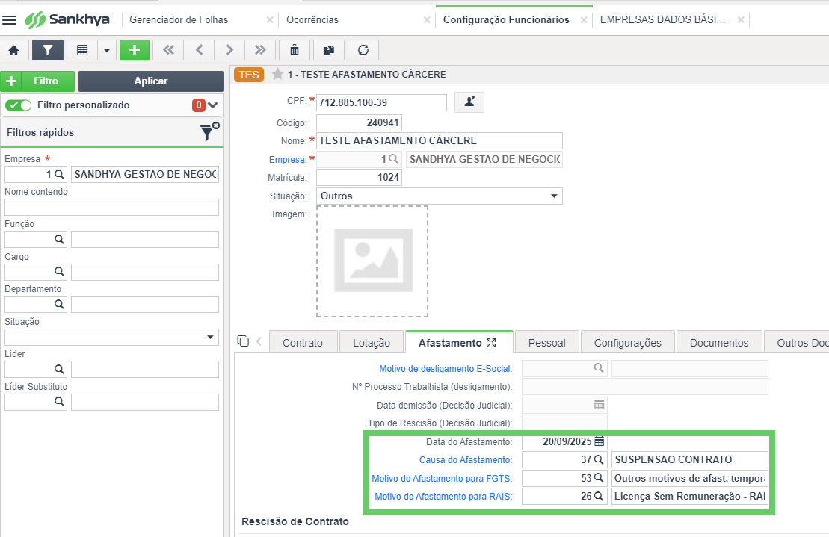Screen dimensions: 829x537
Task: Close the Gerenciador de Folhas tab
Action: tap(270, 20)
